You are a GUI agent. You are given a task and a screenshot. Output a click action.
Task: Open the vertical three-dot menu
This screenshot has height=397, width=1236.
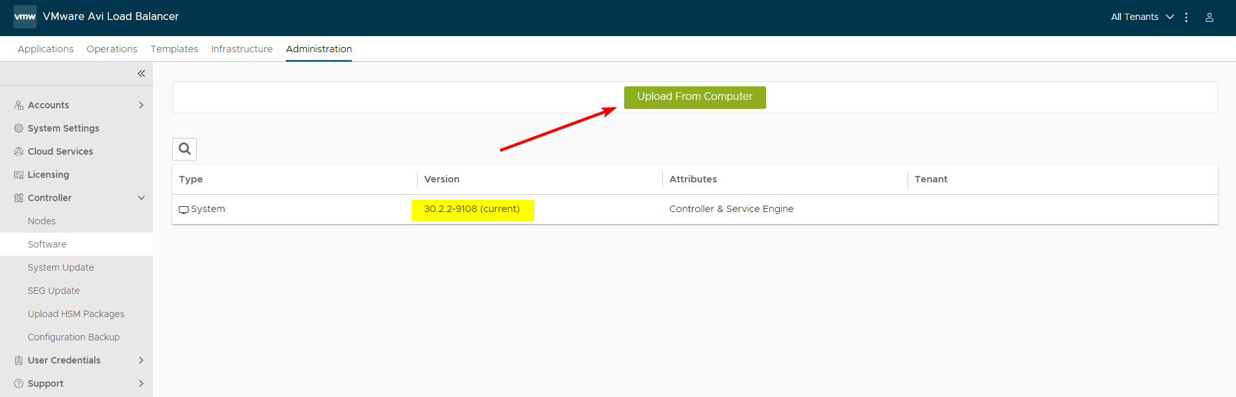[x=1186, y=17]
